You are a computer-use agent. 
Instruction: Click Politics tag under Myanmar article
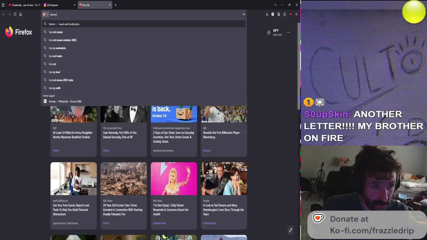[x=56, y=151]
